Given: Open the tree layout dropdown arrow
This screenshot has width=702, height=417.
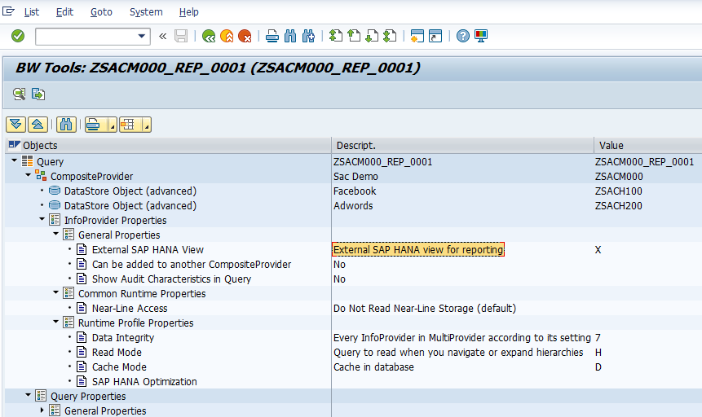Looking at the screenshot, I should [147, 125].
